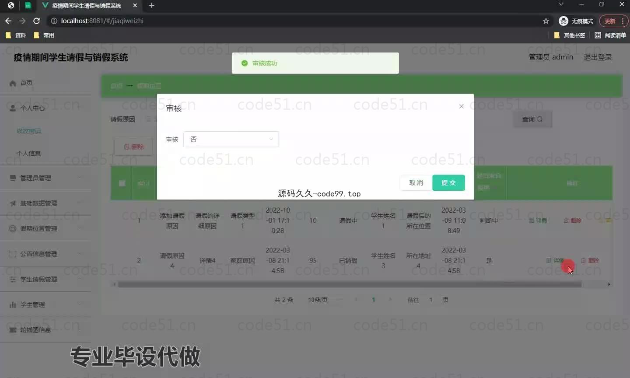
Task: Click the previous page pagination arrow
Action: point(356,300)
